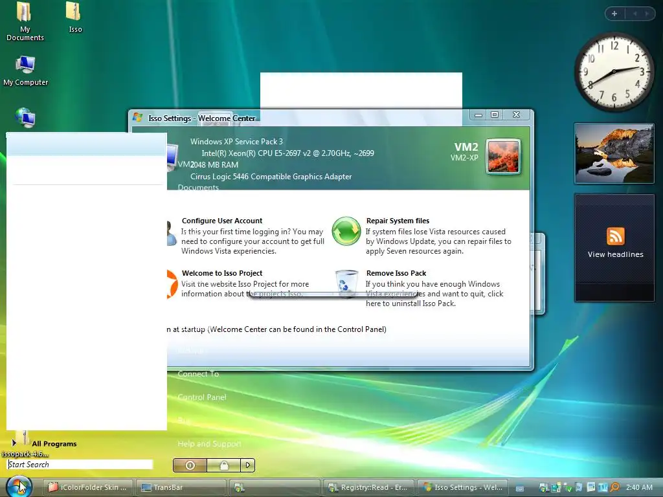Click View headlines in feed gadget

click(615, 254)
